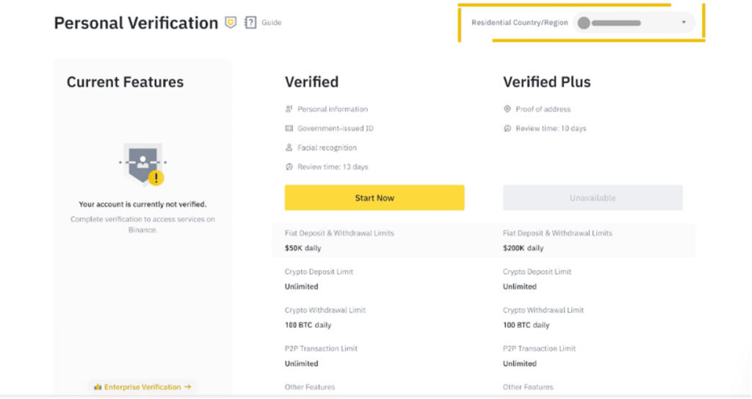Click the dropdown arrow in the country selector
The image size is (752, 399).
(684, 23)
